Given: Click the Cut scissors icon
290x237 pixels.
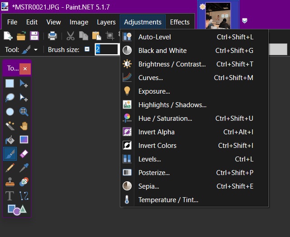Looking at the screenshot, I should pyautogui.click(x=71, y=36).
